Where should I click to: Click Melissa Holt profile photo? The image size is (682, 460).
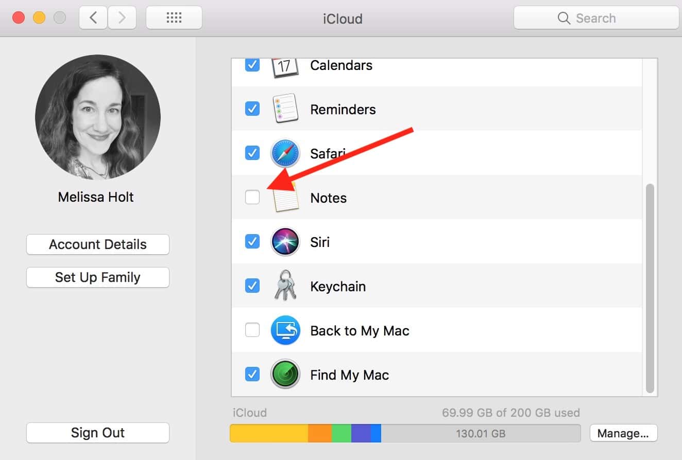click(98, 117)
